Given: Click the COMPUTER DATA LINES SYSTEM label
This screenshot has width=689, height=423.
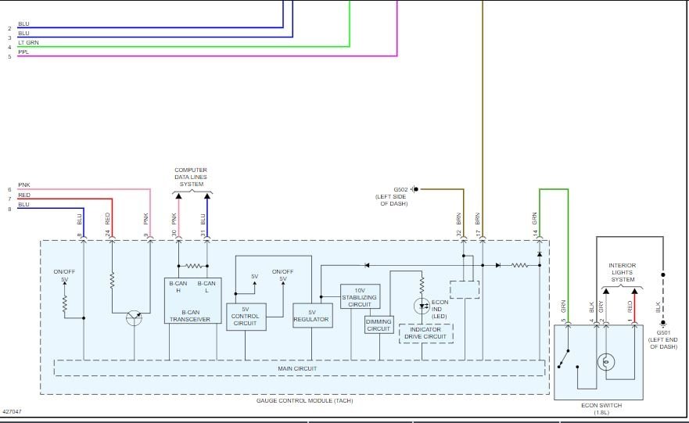Looking at the screenshot, I should [x=191, y=177].
